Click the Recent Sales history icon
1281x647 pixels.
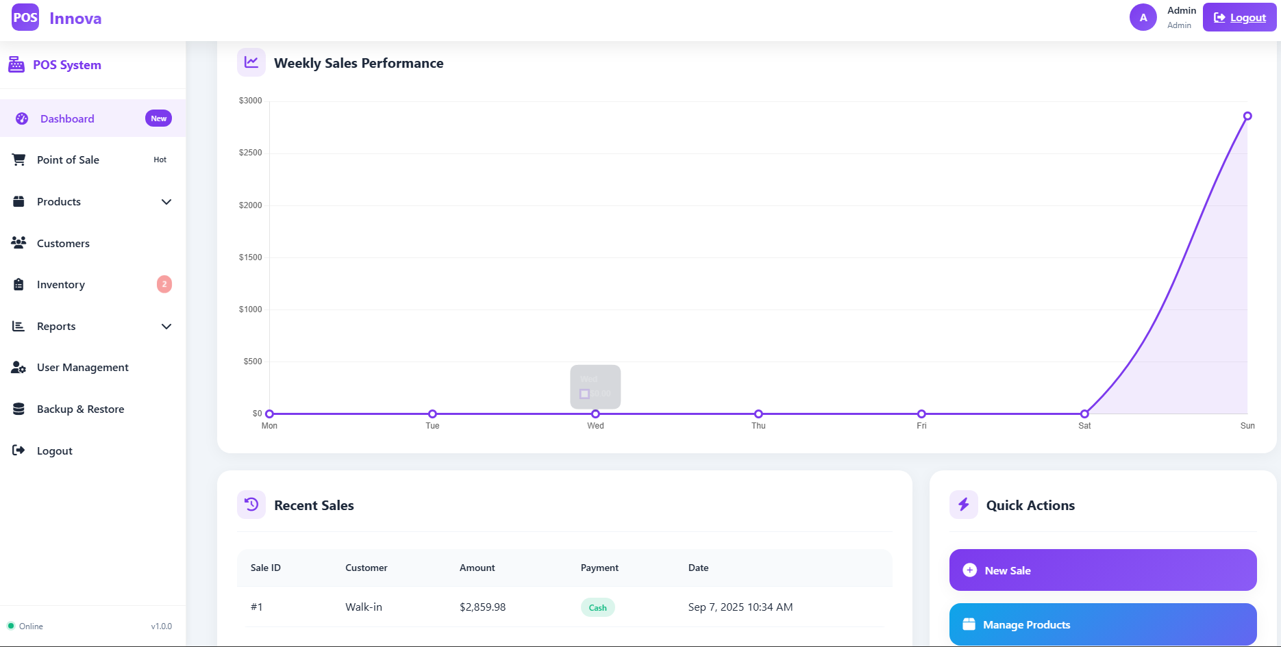pyautogui.click(x=251, y=505)
